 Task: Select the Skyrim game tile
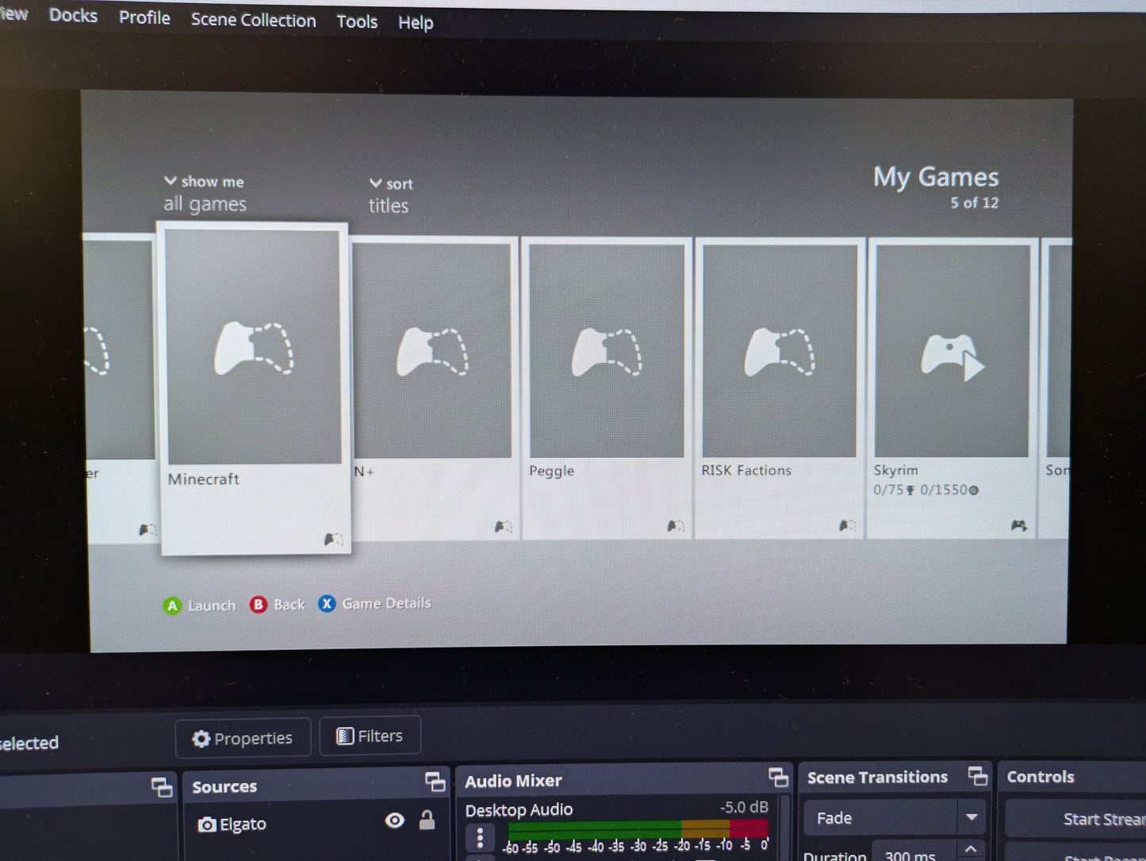point(952,389)
